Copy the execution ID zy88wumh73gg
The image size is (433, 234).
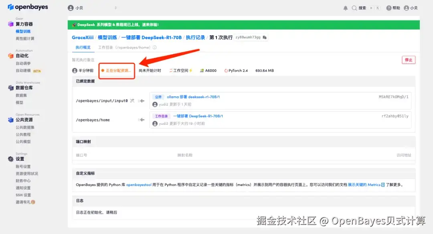pyautogui.click(x=265, y=37)
